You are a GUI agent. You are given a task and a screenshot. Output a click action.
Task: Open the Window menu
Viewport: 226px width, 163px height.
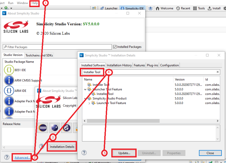click(x=22, y=3)
